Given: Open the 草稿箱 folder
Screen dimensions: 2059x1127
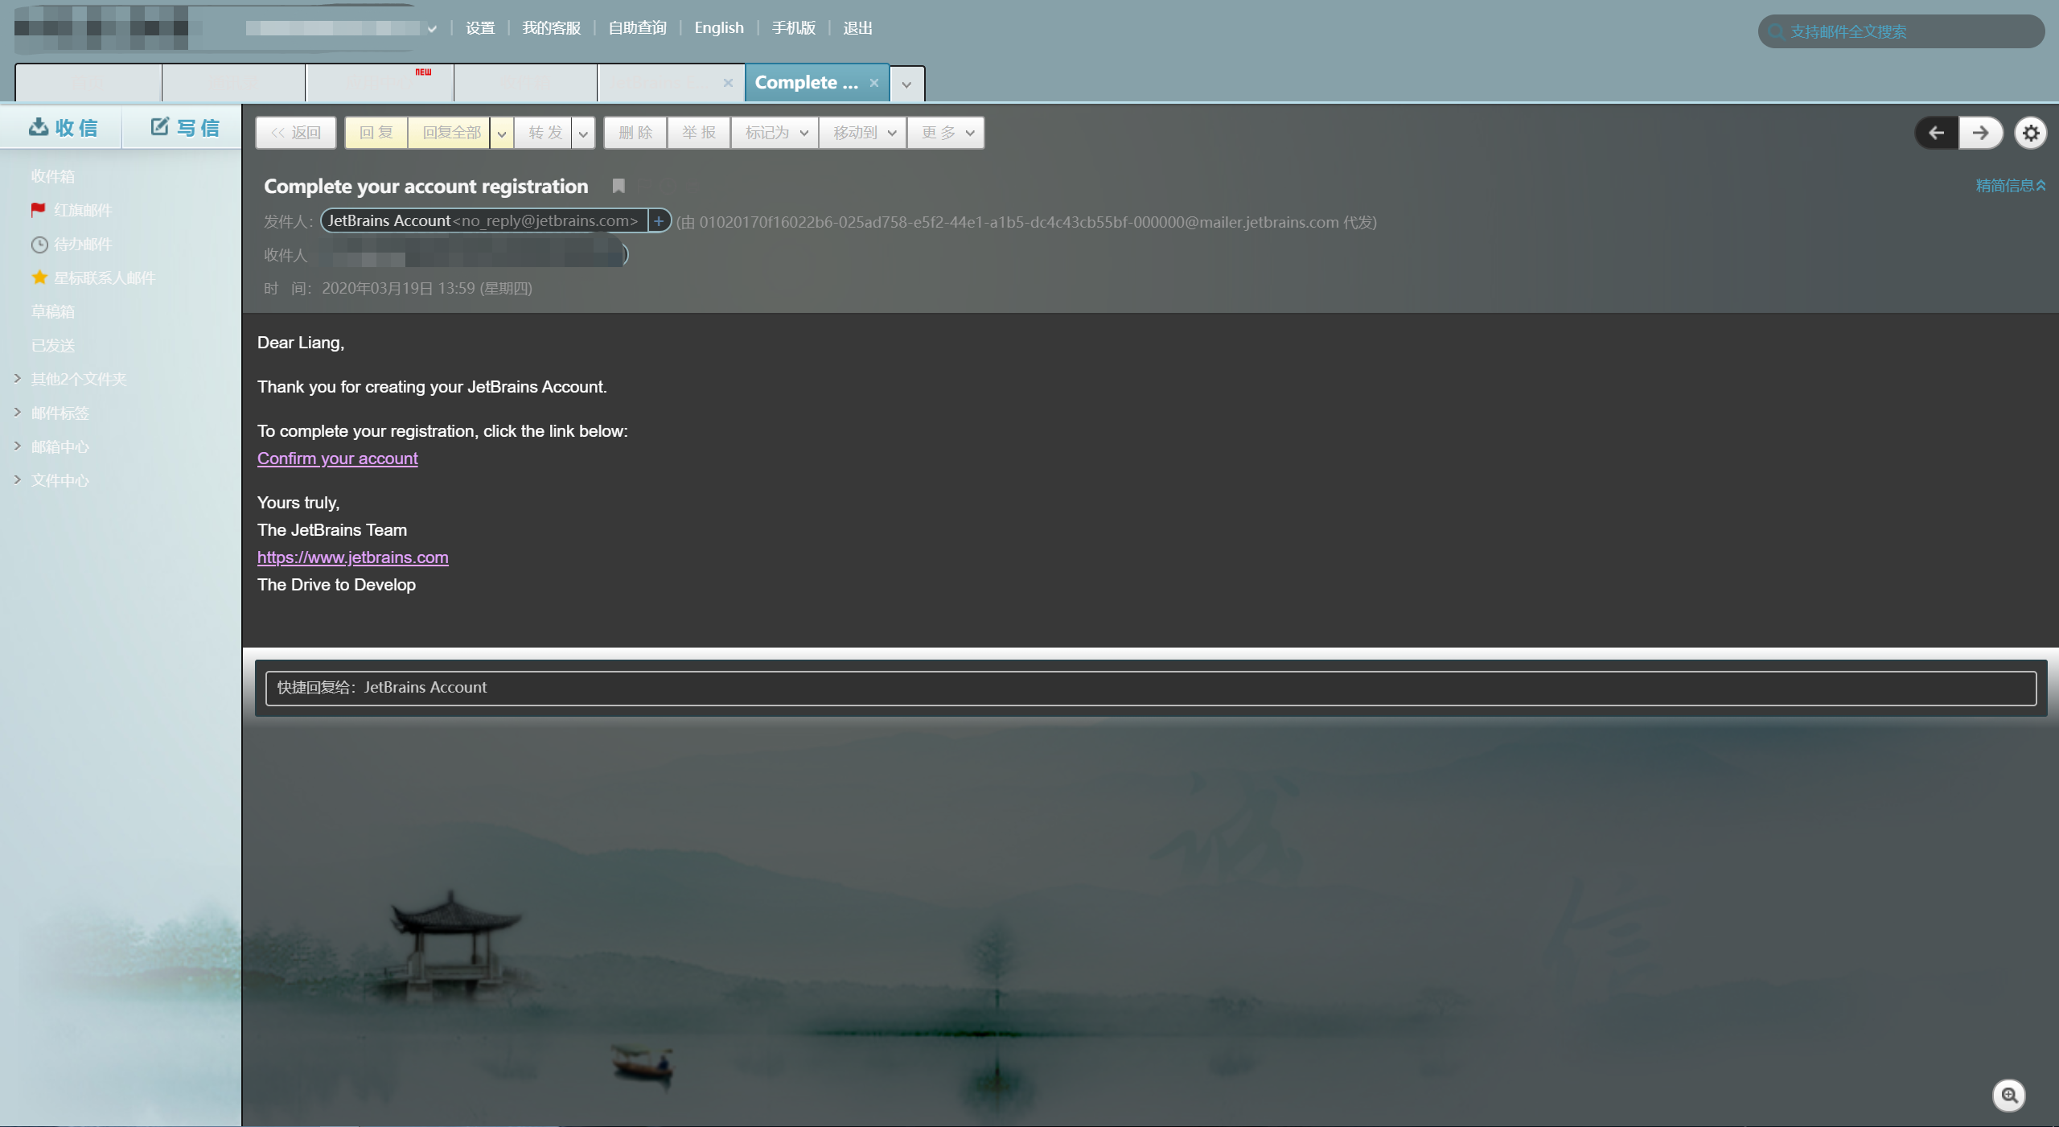Looking at the screenshot, I should pos(53,311).
